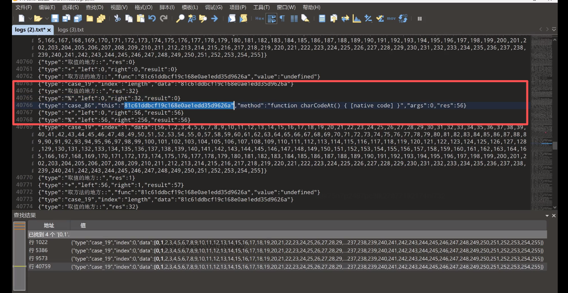Open the 模板(L) menu
Screen dimensions: 568x293
tap(190, 7)
